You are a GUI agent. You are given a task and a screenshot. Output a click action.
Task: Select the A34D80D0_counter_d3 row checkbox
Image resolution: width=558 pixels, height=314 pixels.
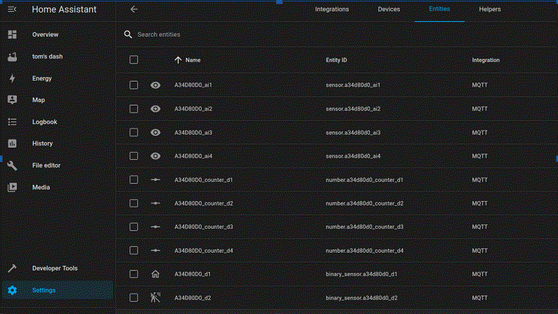click(x=134, y=227)
